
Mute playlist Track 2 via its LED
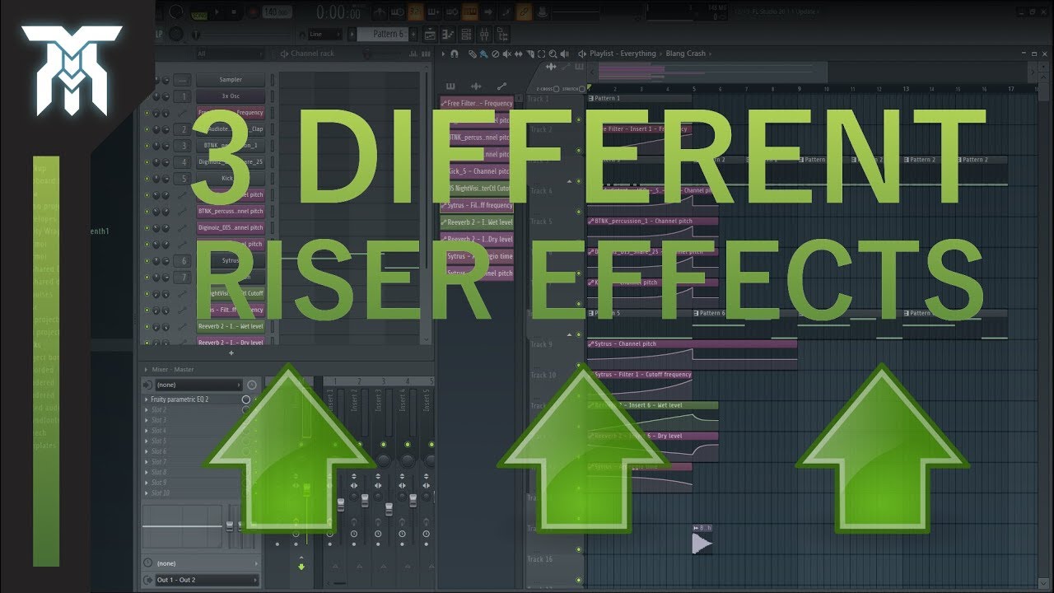579,150
